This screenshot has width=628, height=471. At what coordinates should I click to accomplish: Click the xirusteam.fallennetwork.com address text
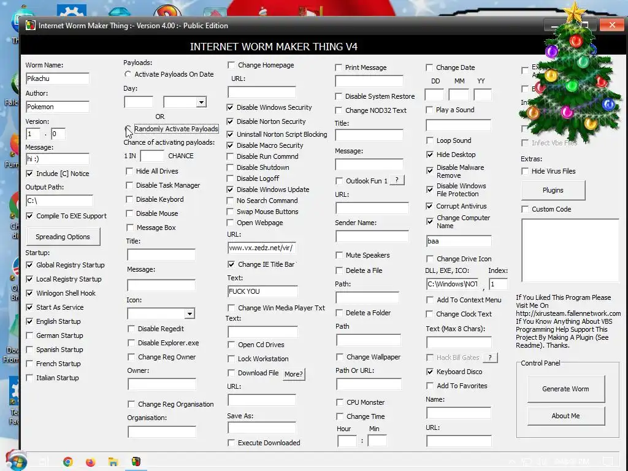coord(569,313)
